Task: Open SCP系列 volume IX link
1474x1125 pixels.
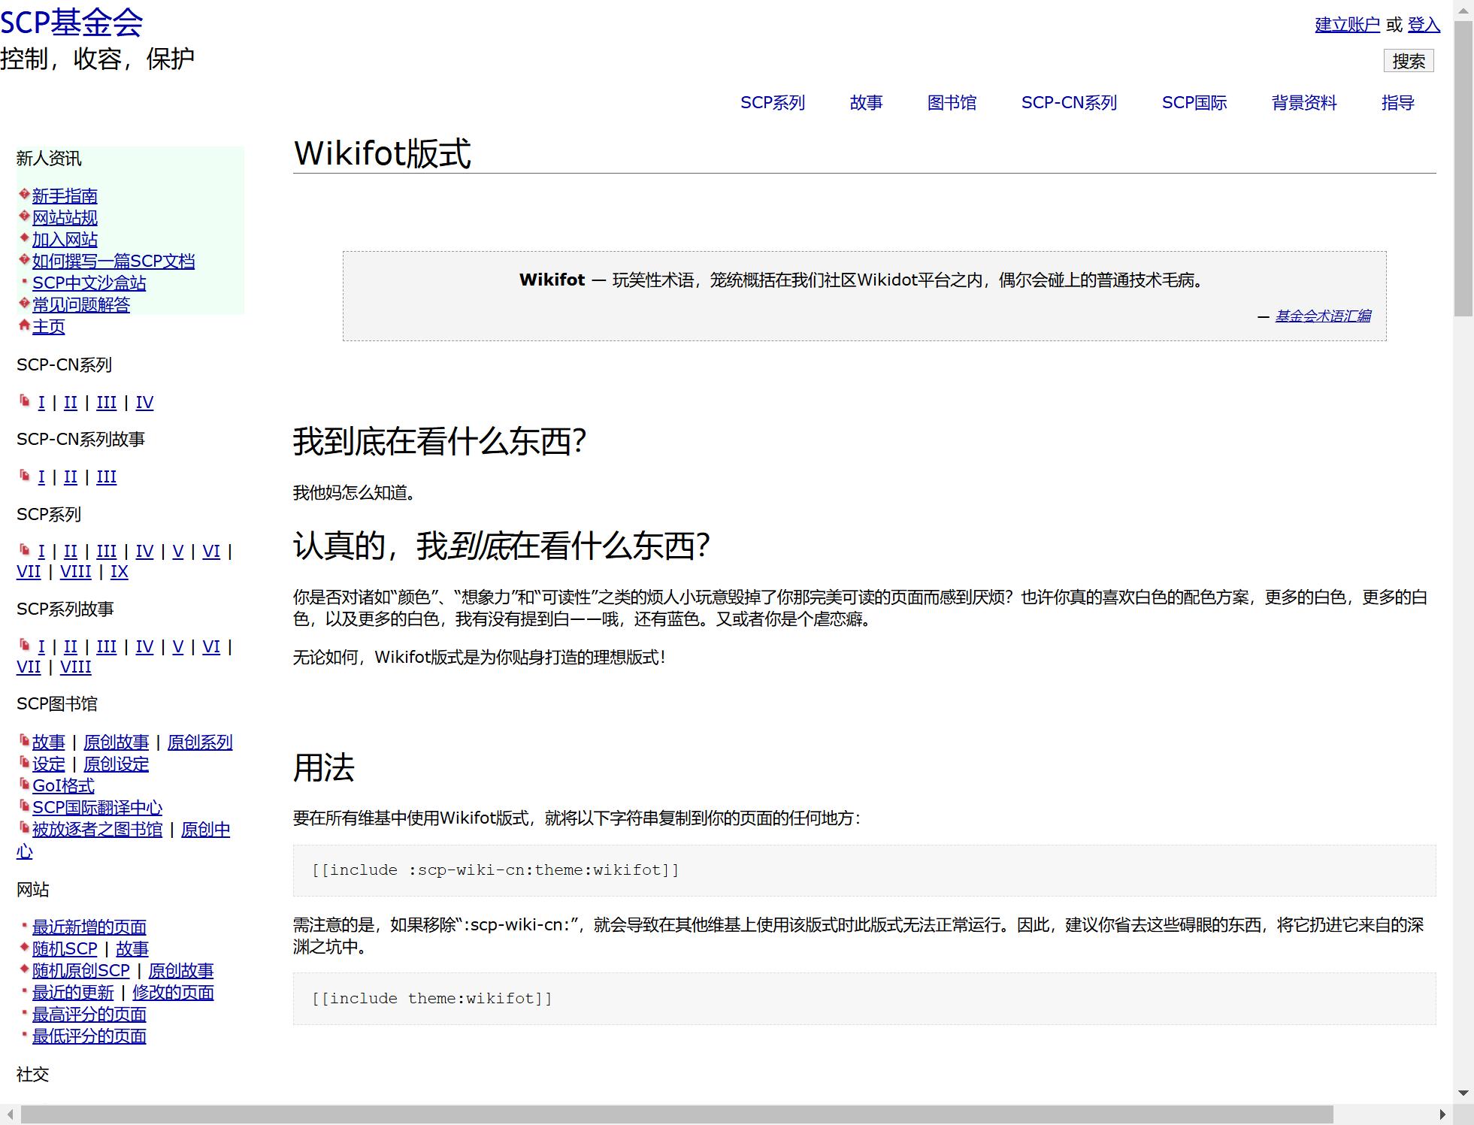Action: (119, 572)
